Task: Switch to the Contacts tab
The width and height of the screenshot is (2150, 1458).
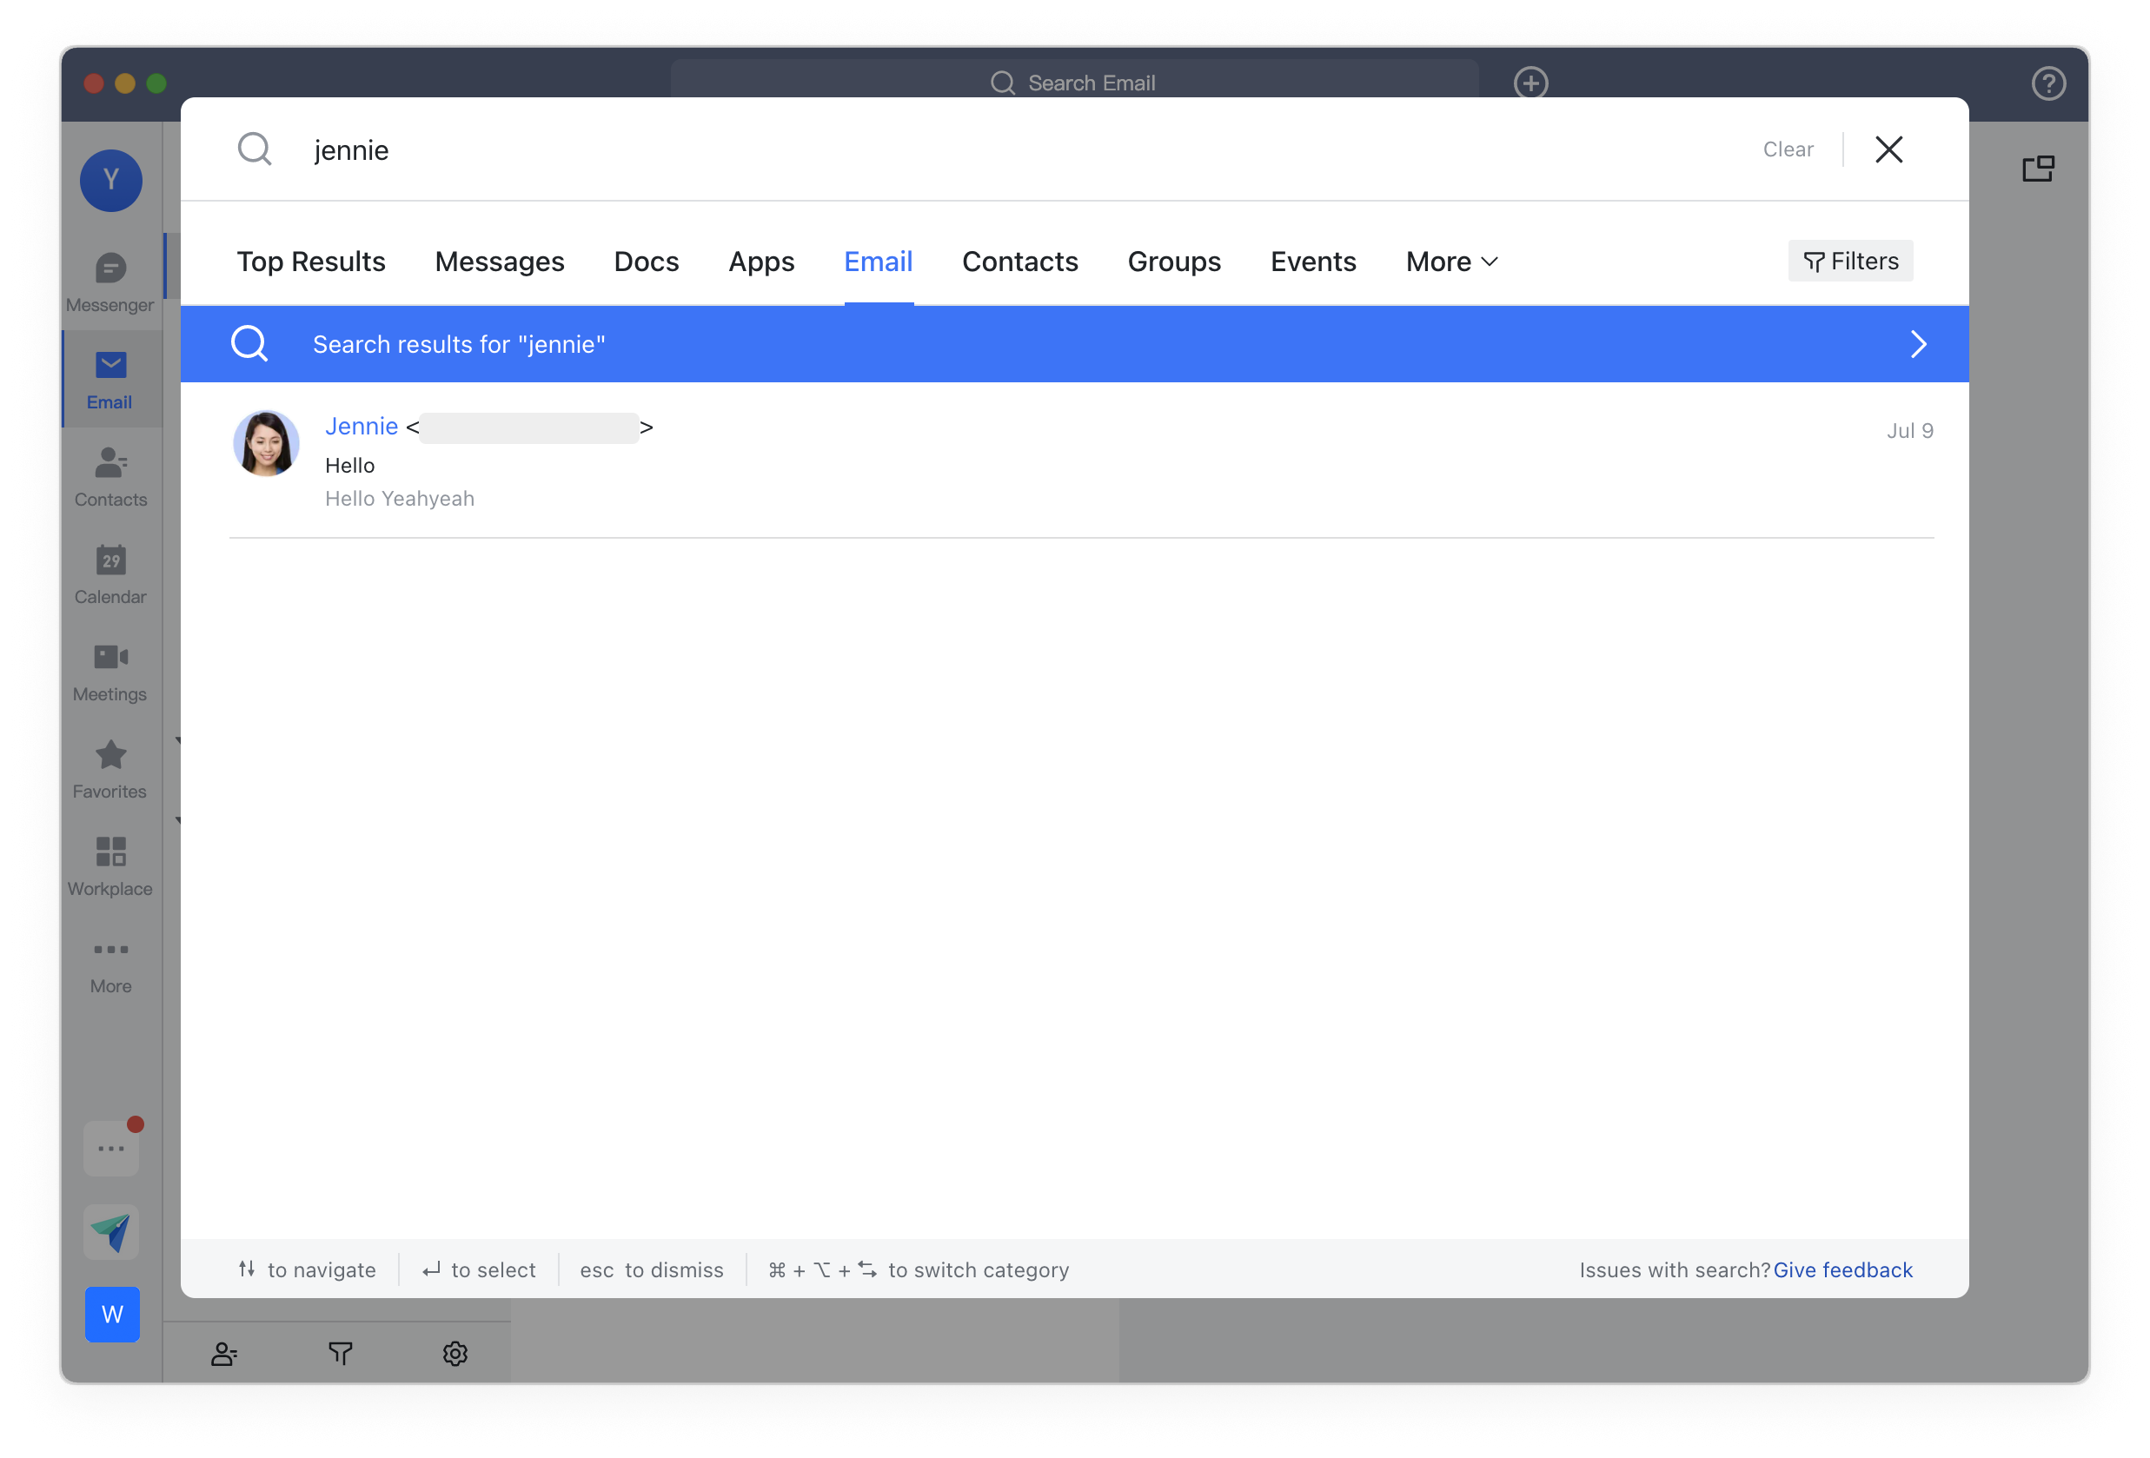Action: (x=1019, y=262)
